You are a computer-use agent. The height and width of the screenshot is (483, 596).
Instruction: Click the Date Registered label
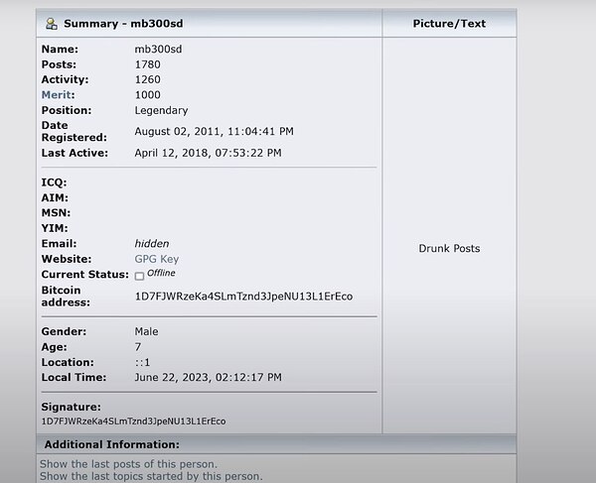point(74,131)
